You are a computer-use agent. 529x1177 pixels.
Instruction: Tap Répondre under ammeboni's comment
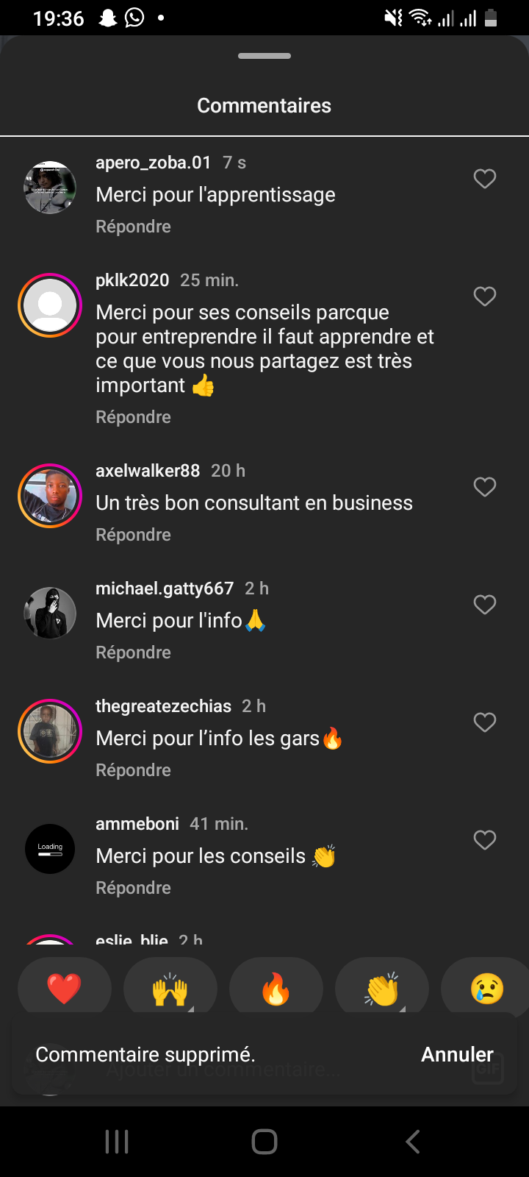pos(133,888)
